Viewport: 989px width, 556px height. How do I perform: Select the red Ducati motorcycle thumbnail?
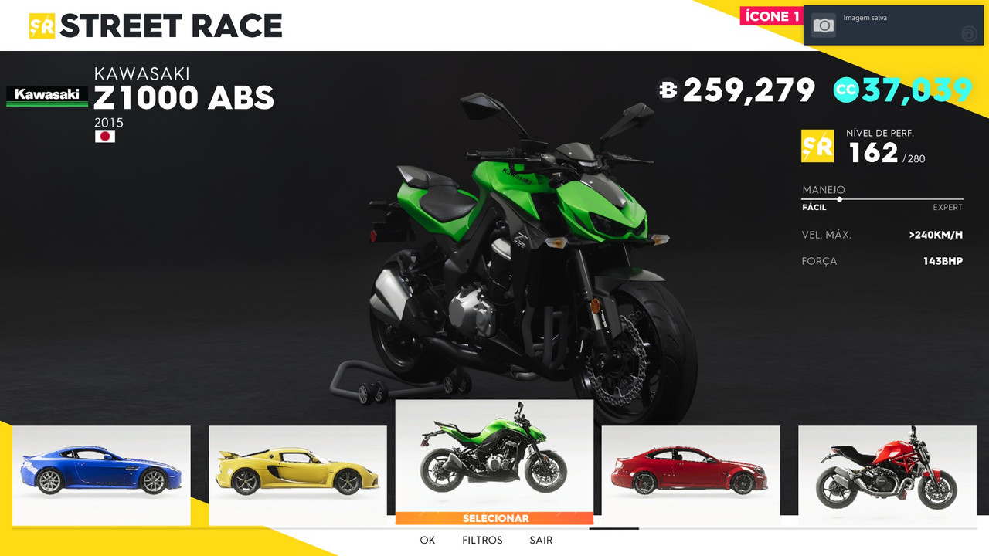coord(887,476)
